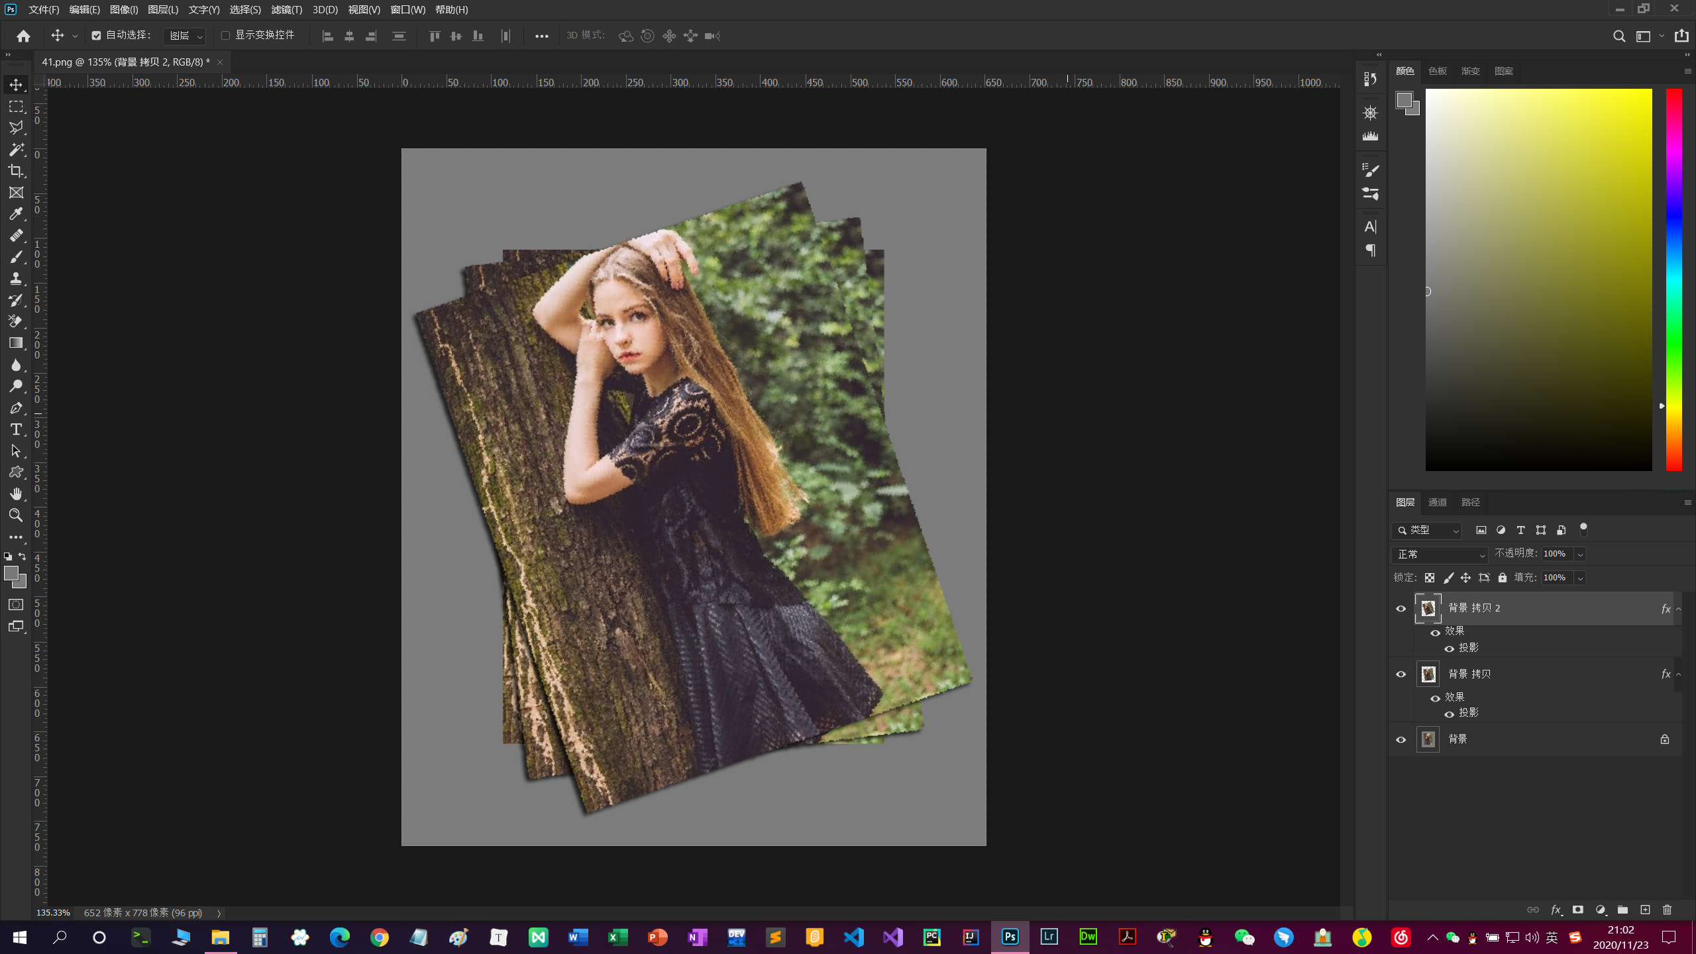Click the hue slider strip
This screenshot has height=954, width=1696.
point(1674,280)
